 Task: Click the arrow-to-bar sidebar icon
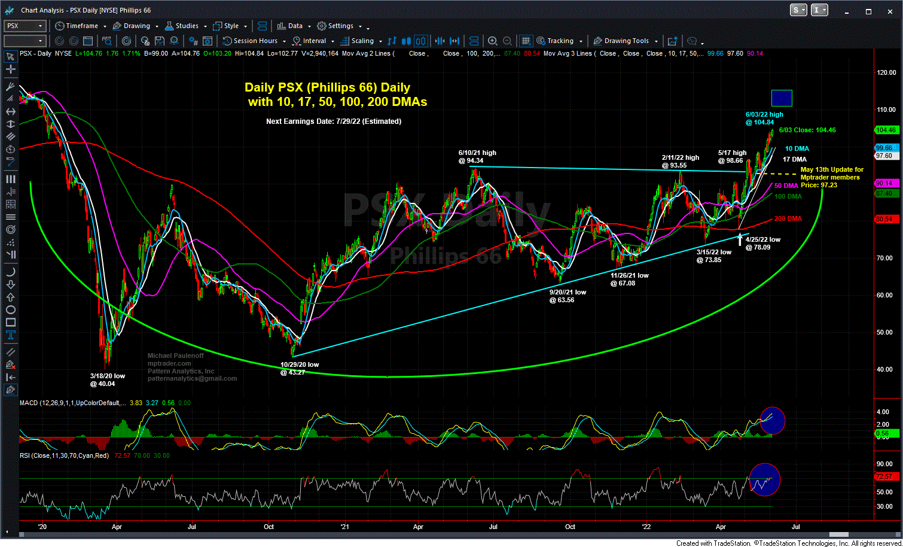[10, 377]
